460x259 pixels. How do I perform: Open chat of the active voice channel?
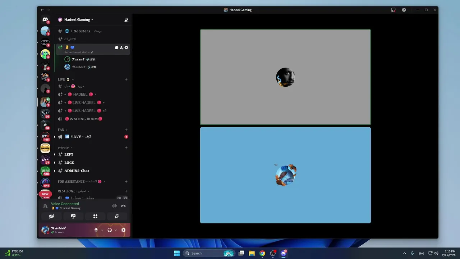(x=116, y=47)
